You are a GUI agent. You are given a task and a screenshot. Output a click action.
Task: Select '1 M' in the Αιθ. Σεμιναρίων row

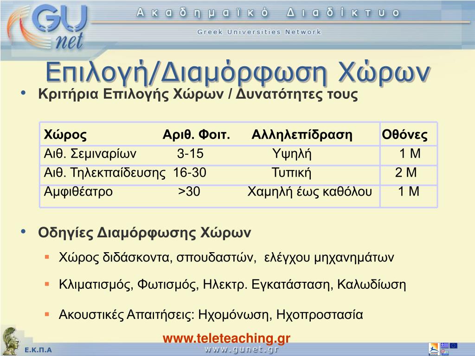click(410, 153)
